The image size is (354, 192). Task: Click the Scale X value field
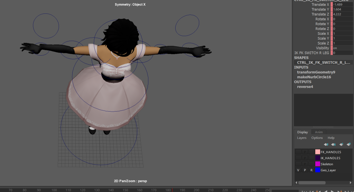(343, 33)
